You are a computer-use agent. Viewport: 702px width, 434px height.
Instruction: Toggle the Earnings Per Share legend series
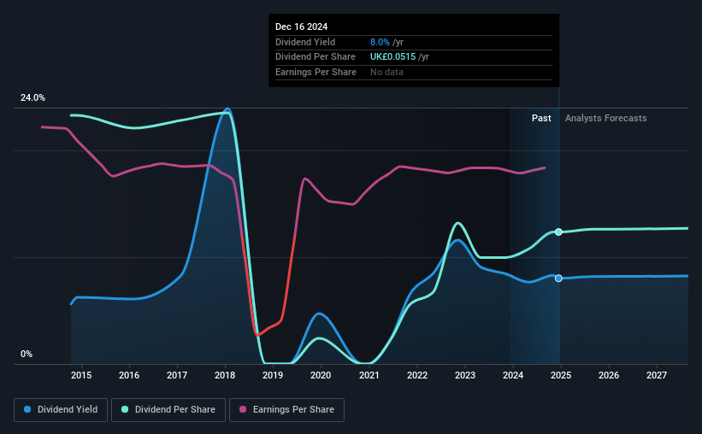286,410
